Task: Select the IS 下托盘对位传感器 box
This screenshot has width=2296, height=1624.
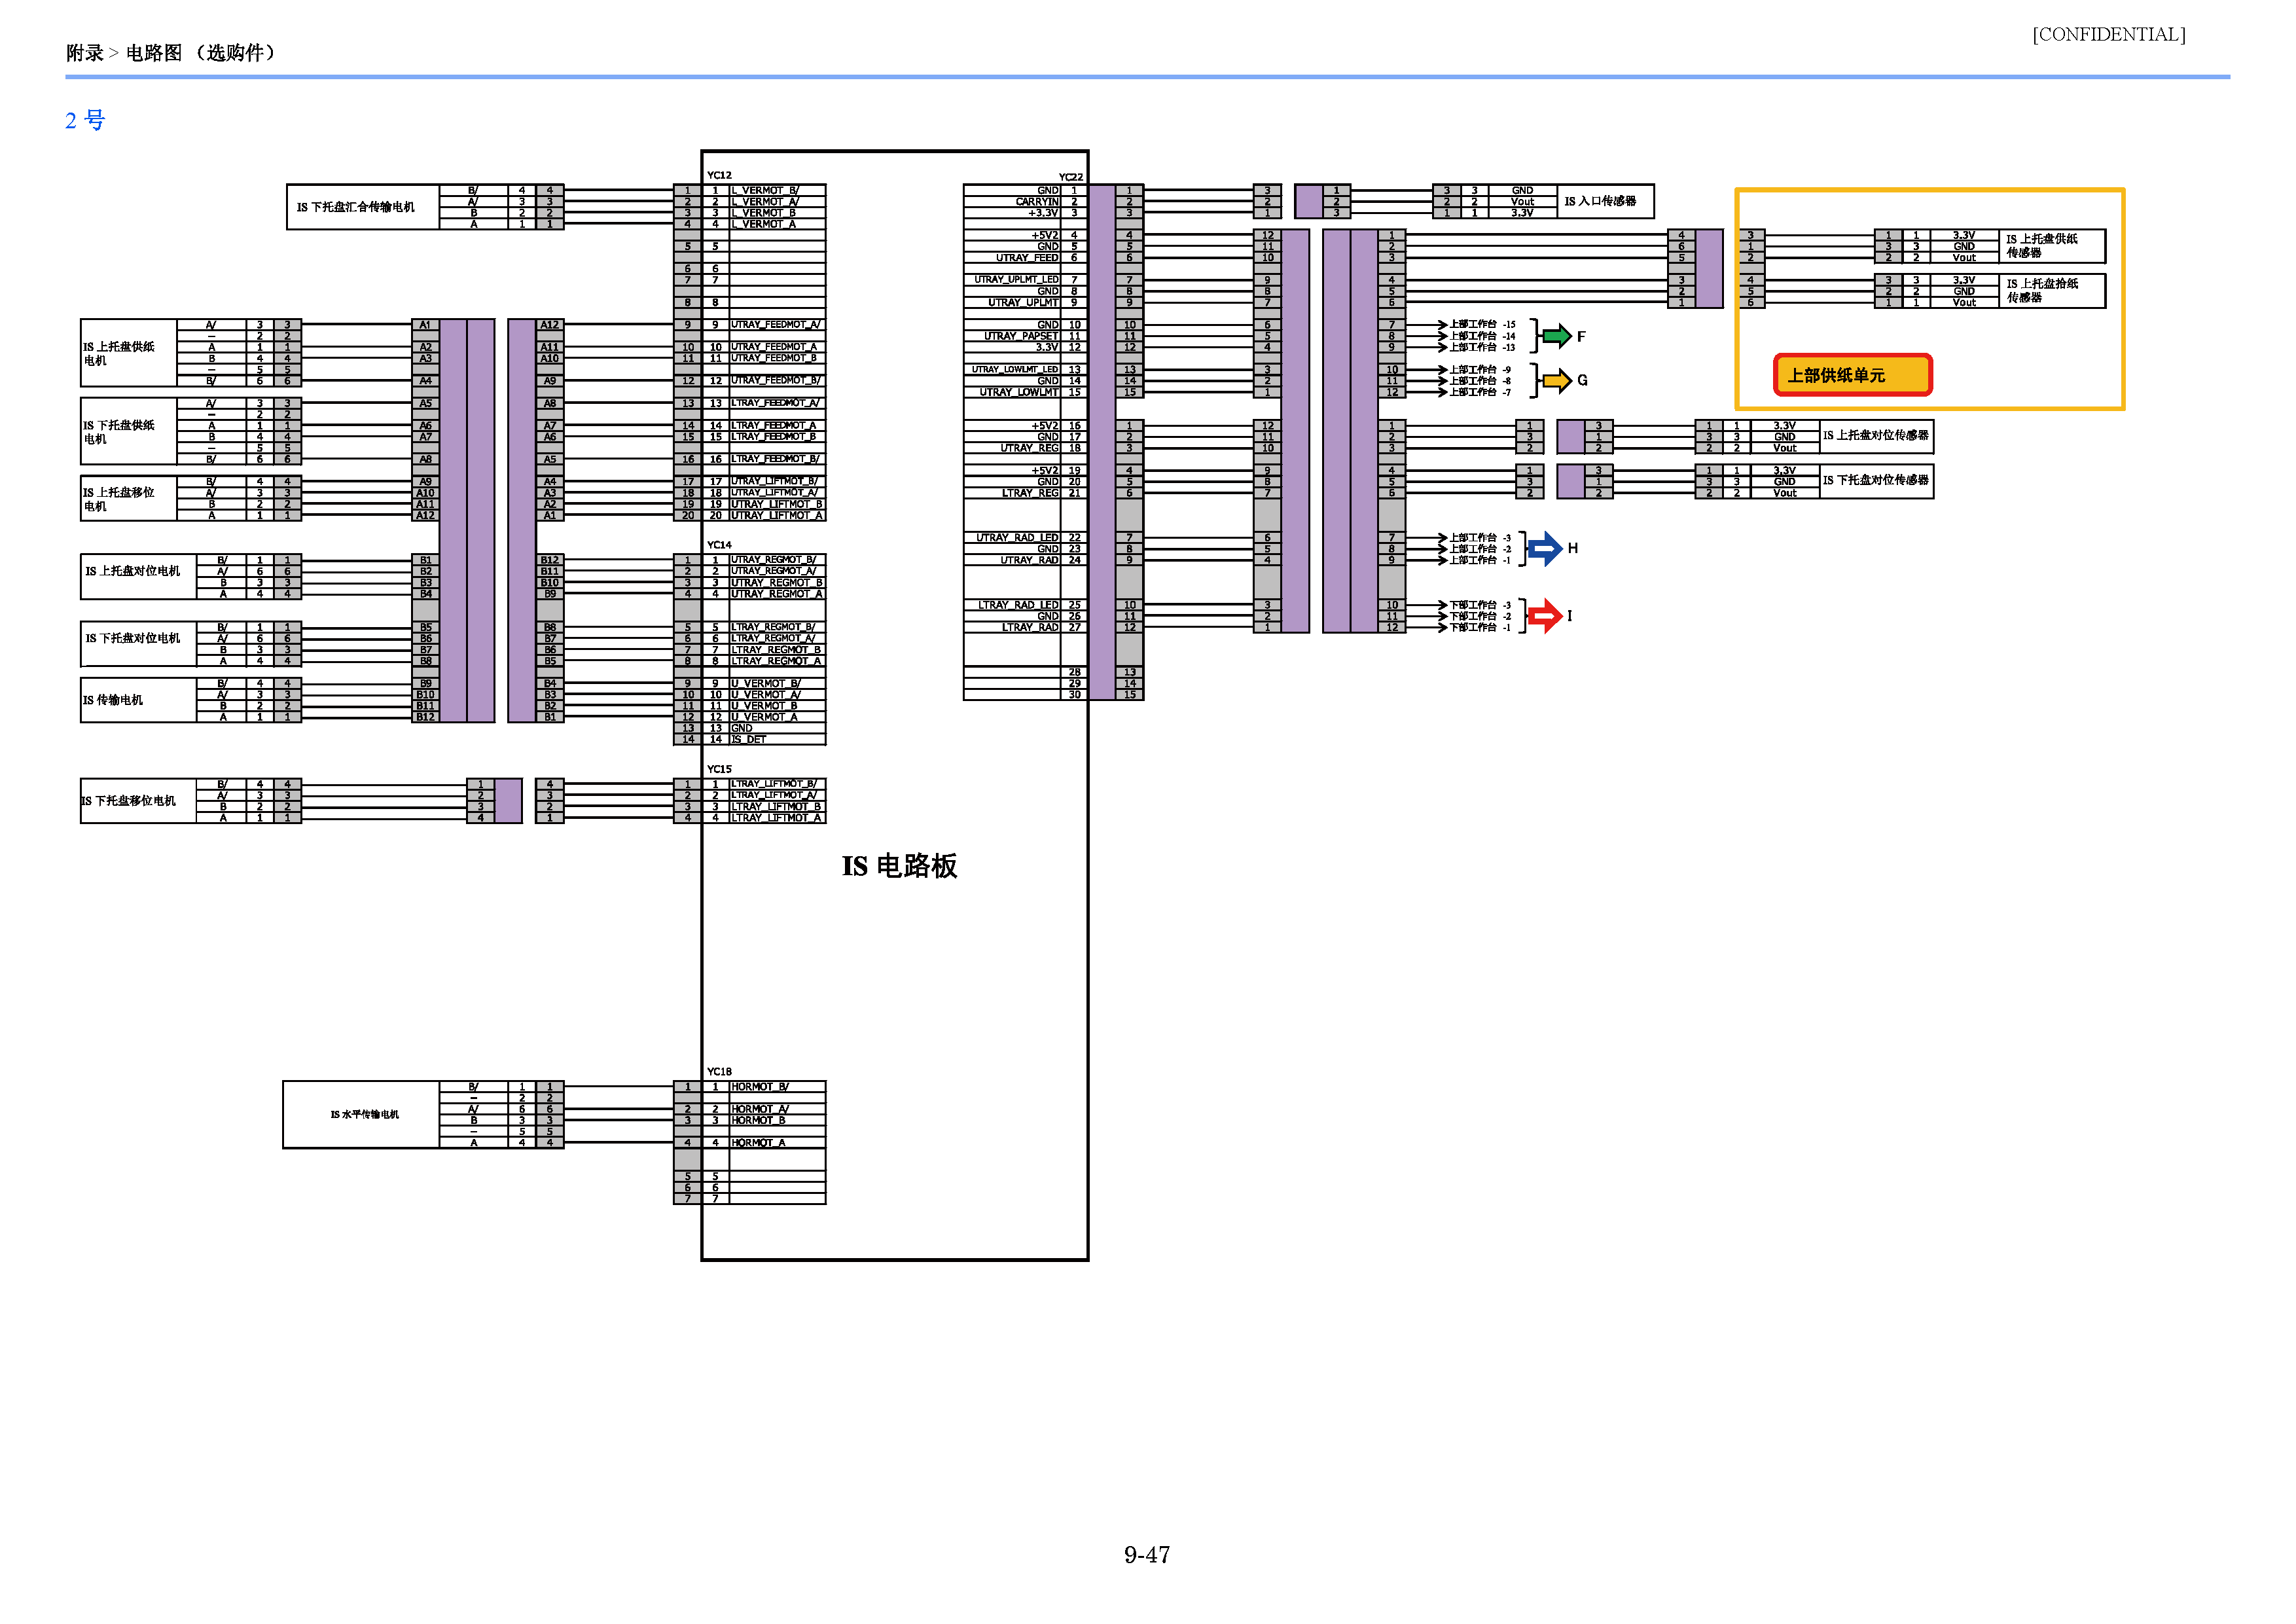Action: [x=1876, y=481]
